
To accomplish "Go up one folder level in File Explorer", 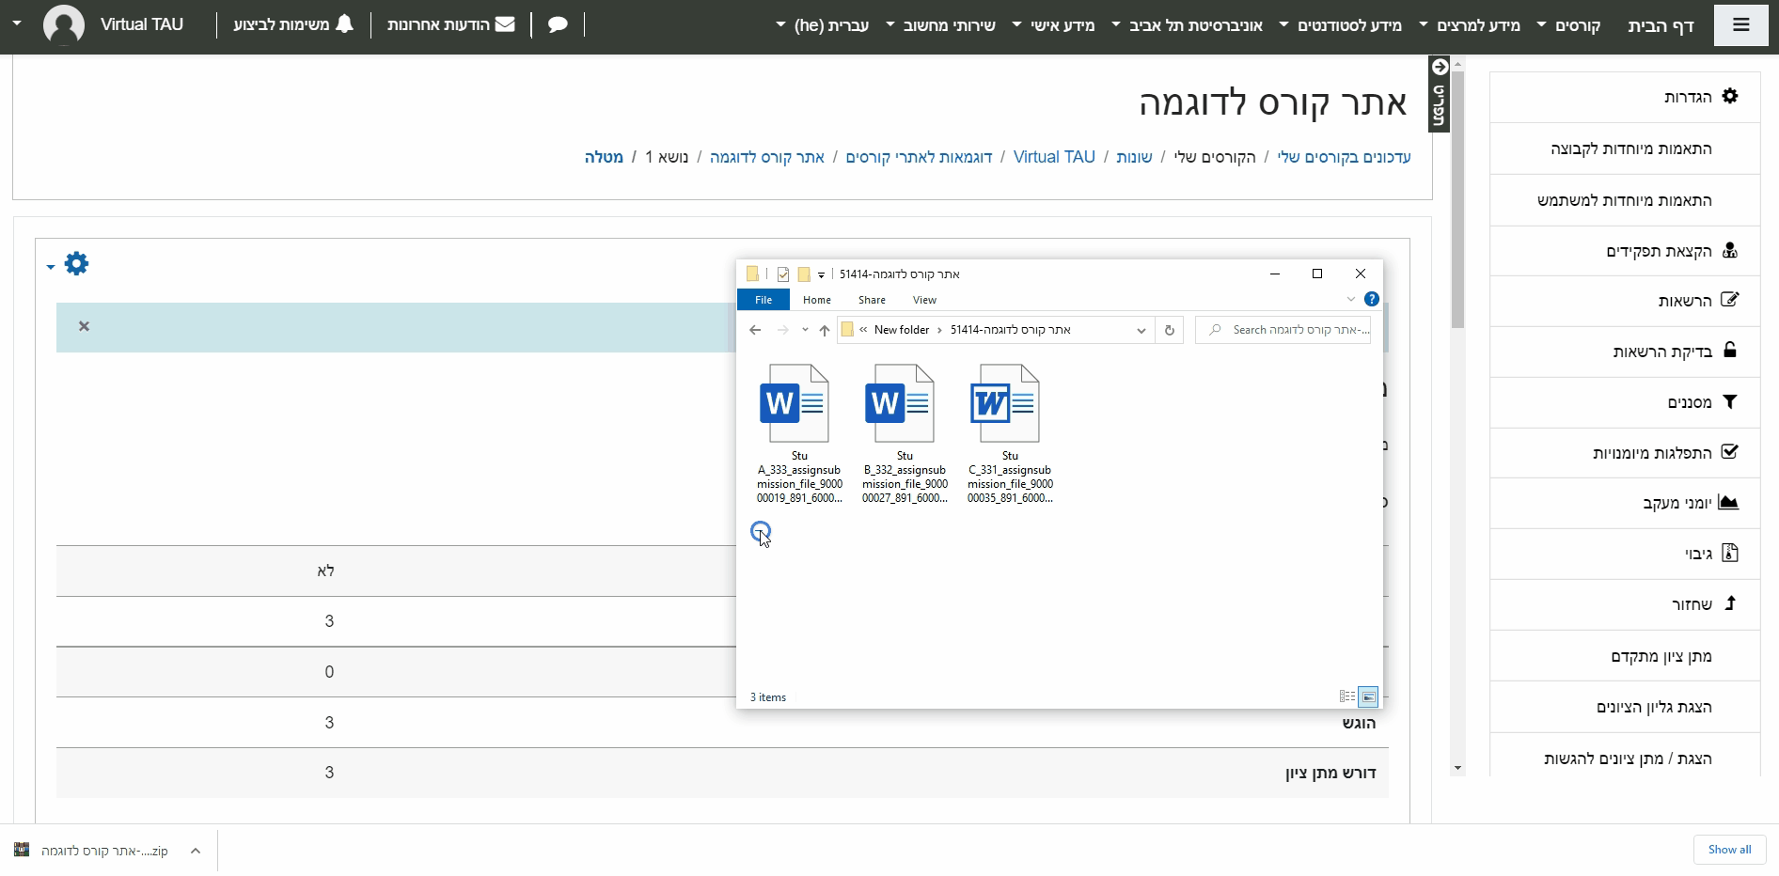I will click(x=825, y=330).
